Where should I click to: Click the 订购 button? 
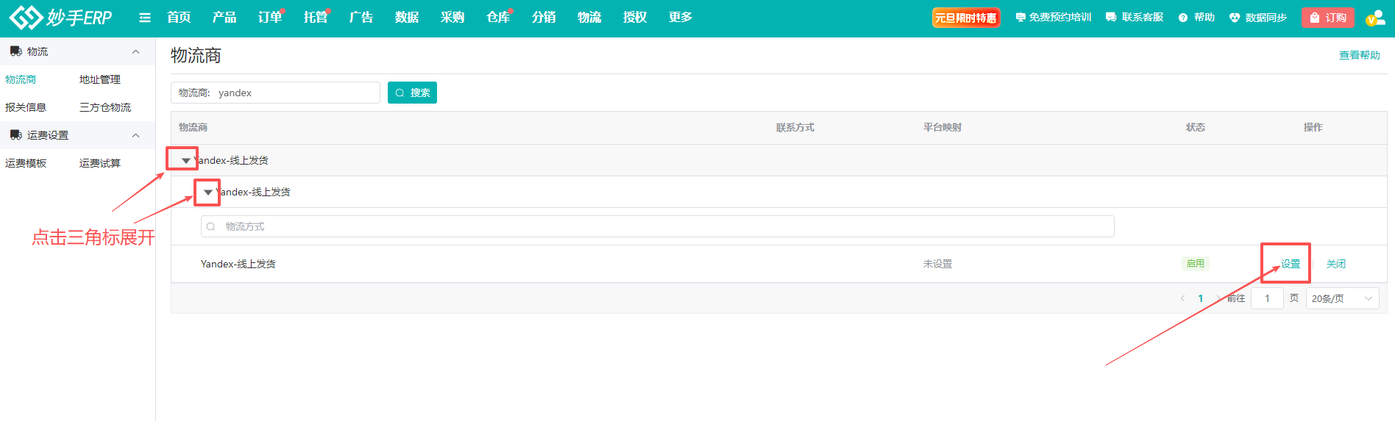click(x=1328, y=18)
